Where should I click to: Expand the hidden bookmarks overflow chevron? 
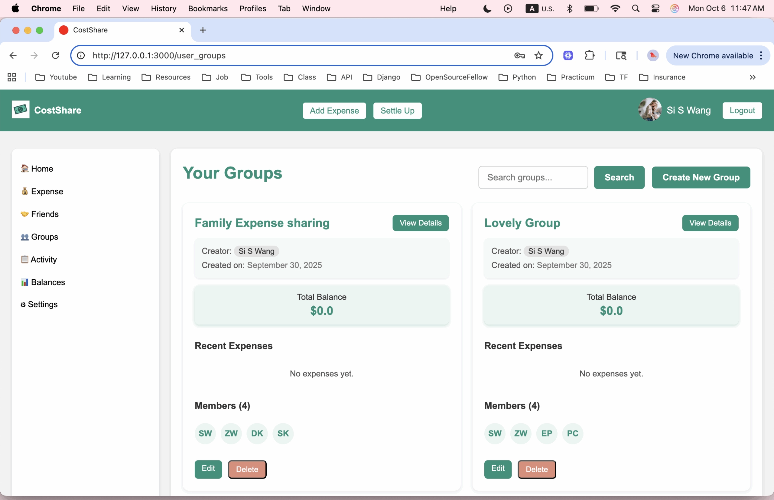753,77
